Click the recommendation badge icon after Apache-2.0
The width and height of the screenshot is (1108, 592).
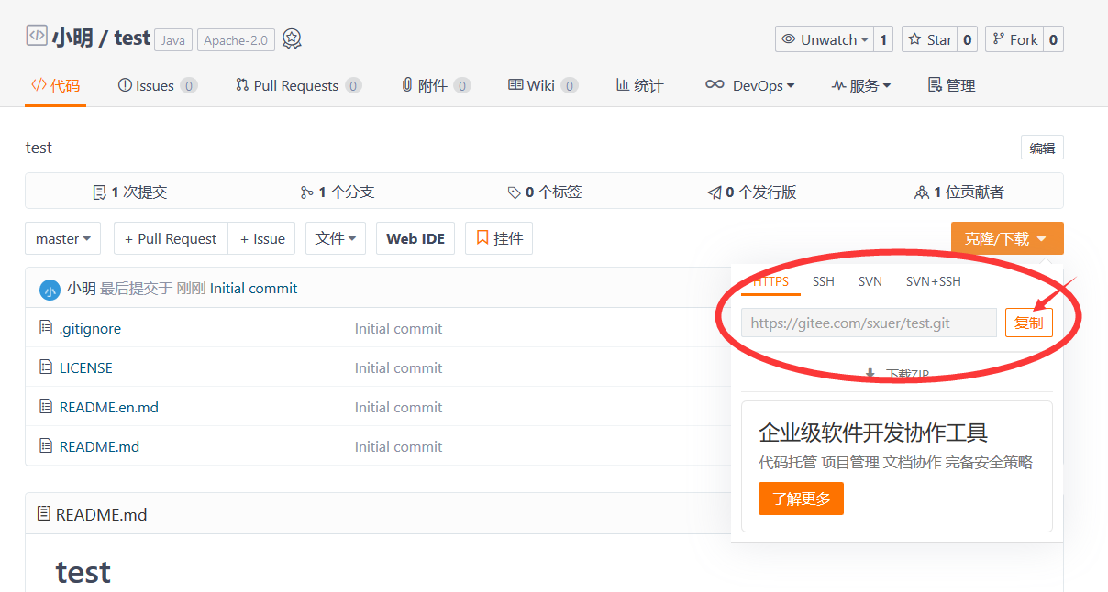(292, 39)
